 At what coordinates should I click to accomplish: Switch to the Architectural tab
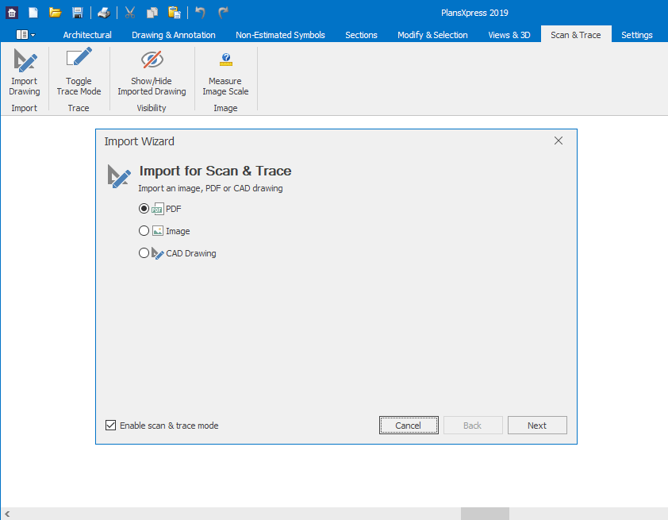point(87,35)
